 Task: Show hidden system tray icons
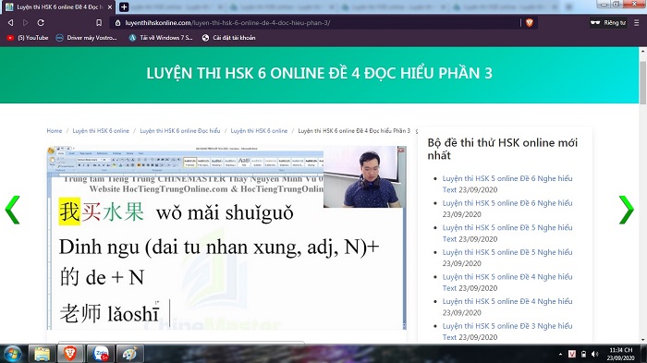point(560,354)
